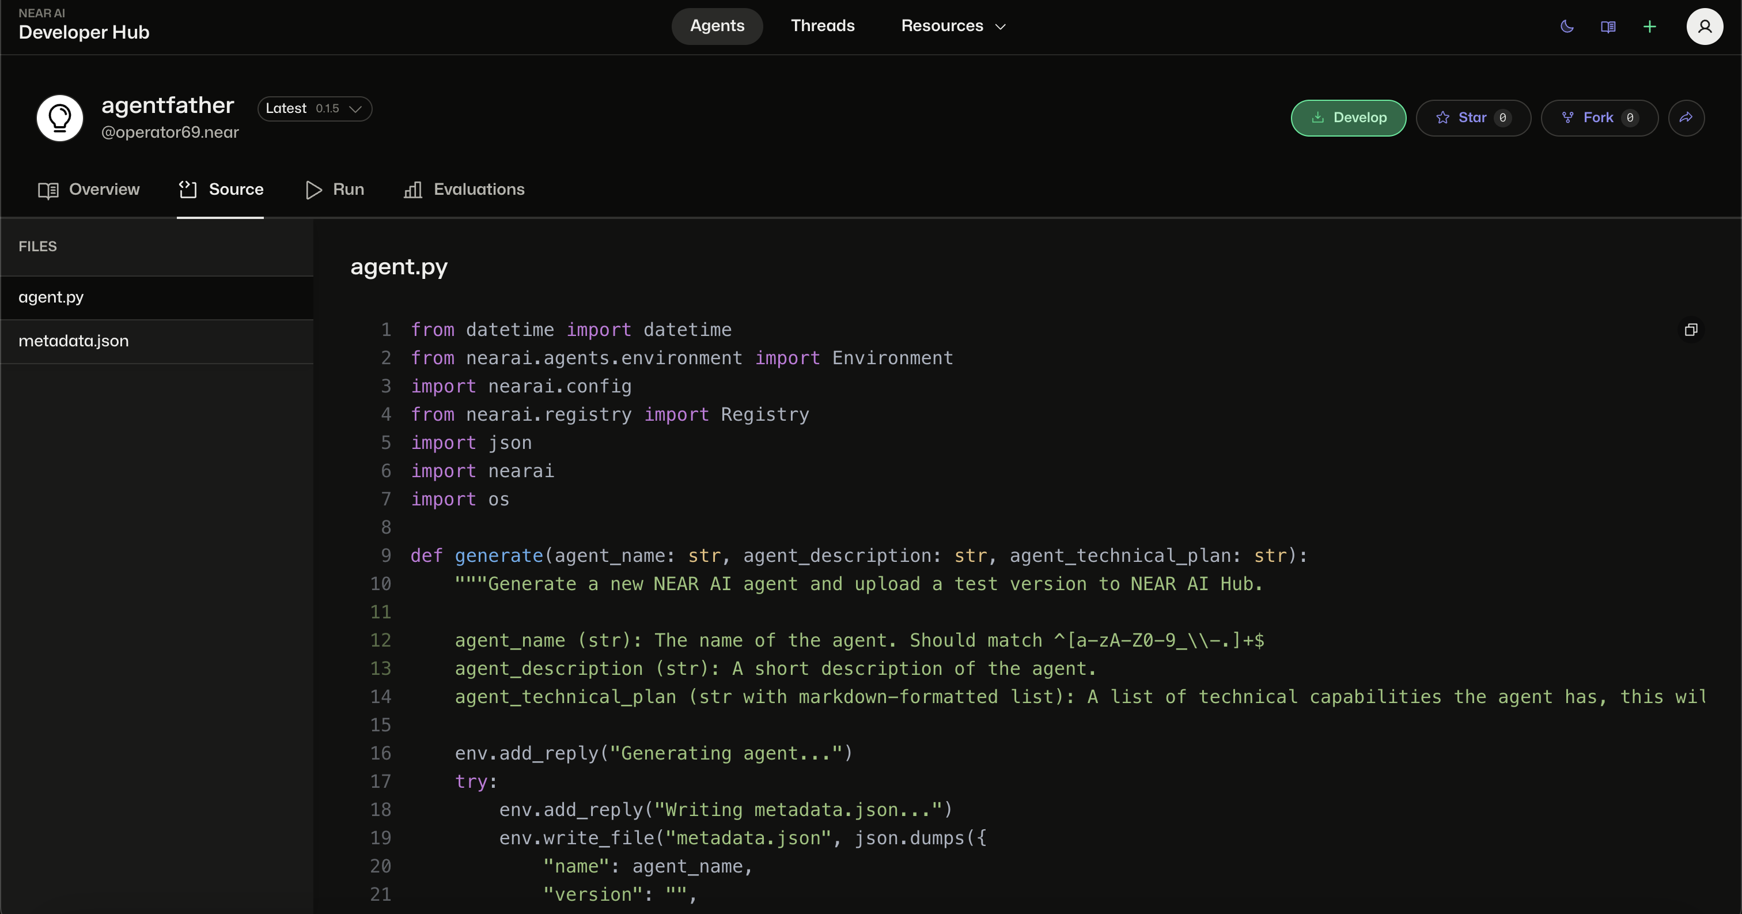Open documentation book icon in header
Screen dimensions: 1742x914
tap(1608, 27)
